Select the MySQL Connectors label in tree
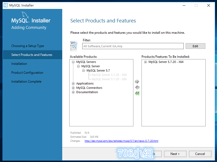The height and width of the screenshot is (162, 217). click(x=89, y=88)
